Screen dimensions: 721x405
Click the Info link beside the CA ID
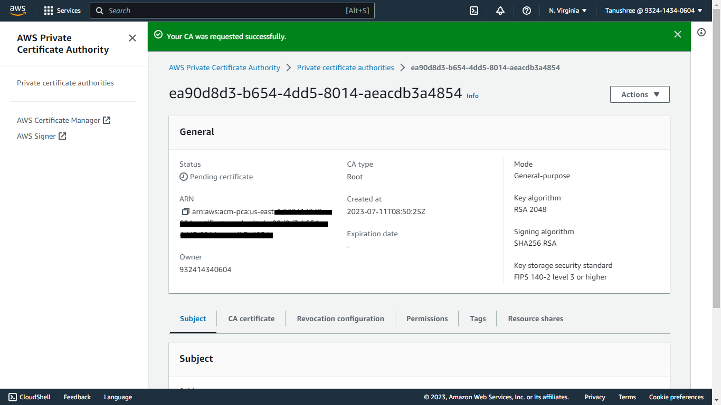(x=472, y=96)
